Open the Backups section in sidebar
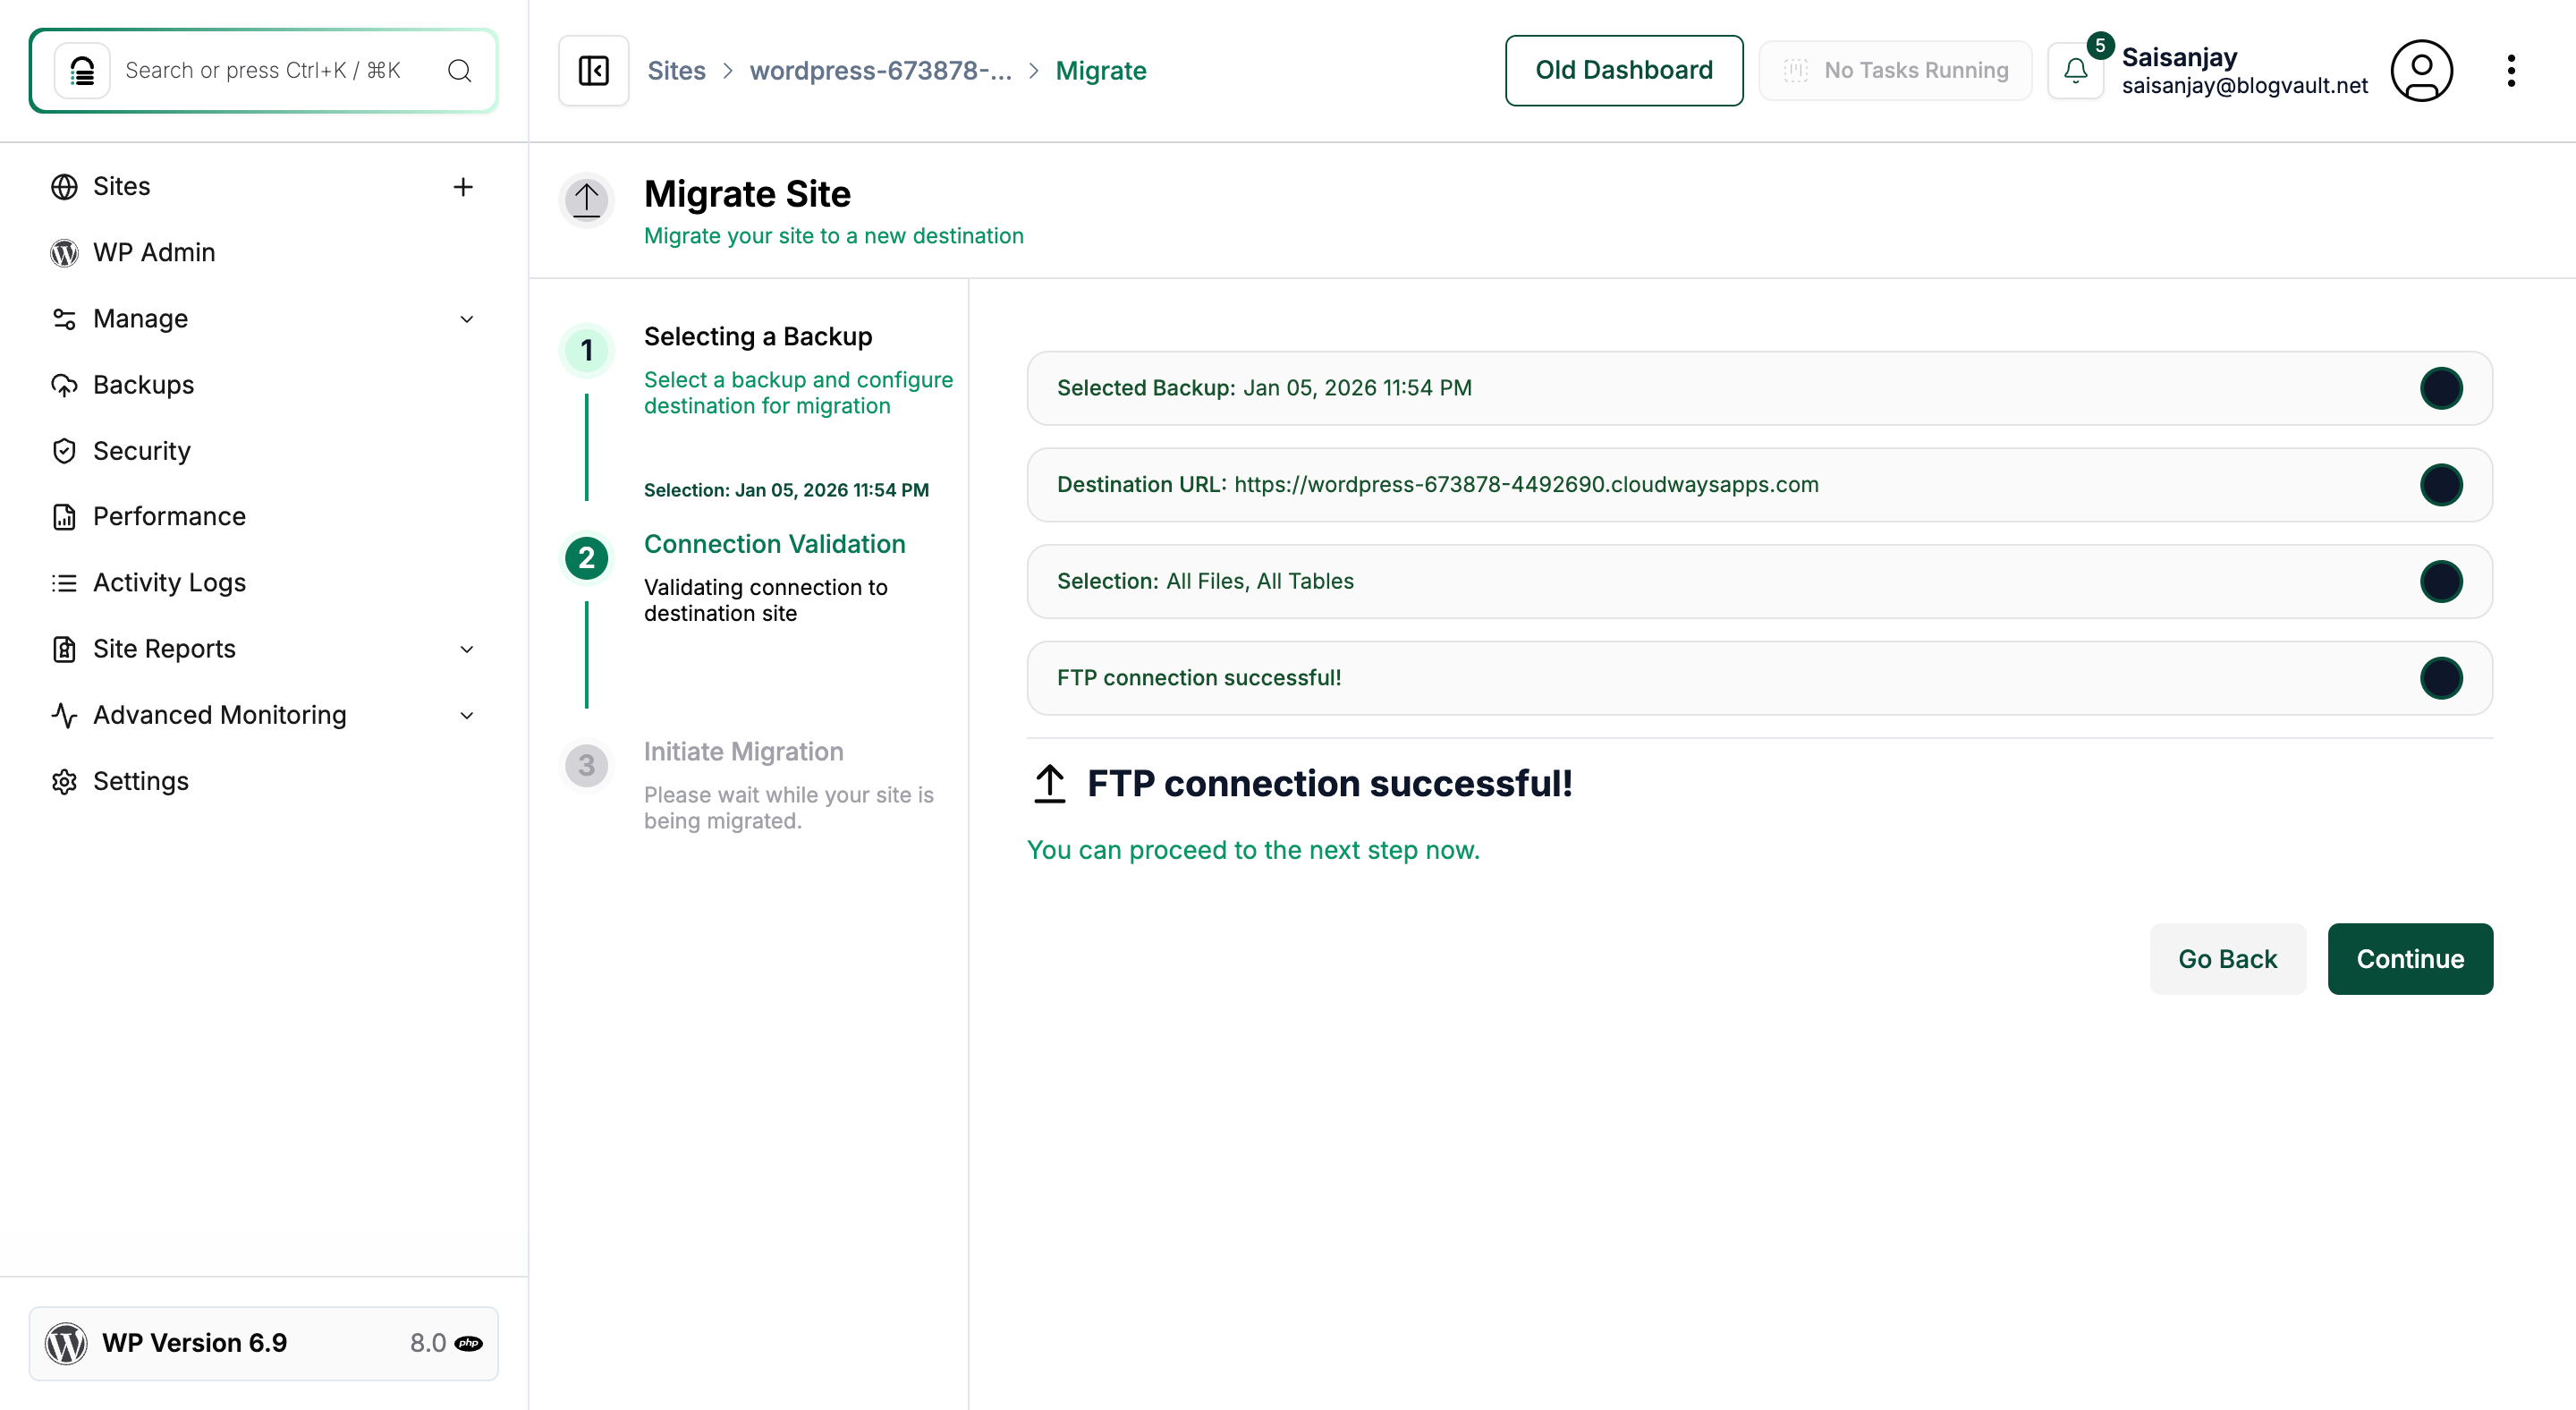This screenshot has width=2576, height=1410. pyautogui.click(x=143, y=384)
